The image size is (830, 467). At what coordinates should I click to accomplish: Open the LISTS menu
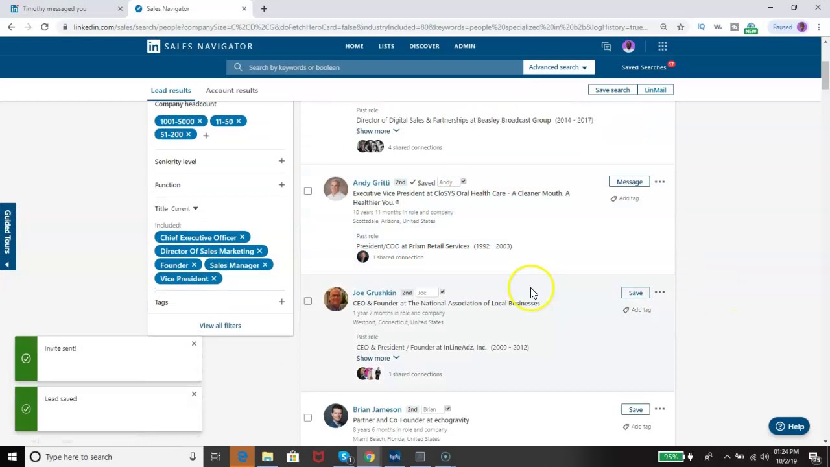tap(386, 46)
